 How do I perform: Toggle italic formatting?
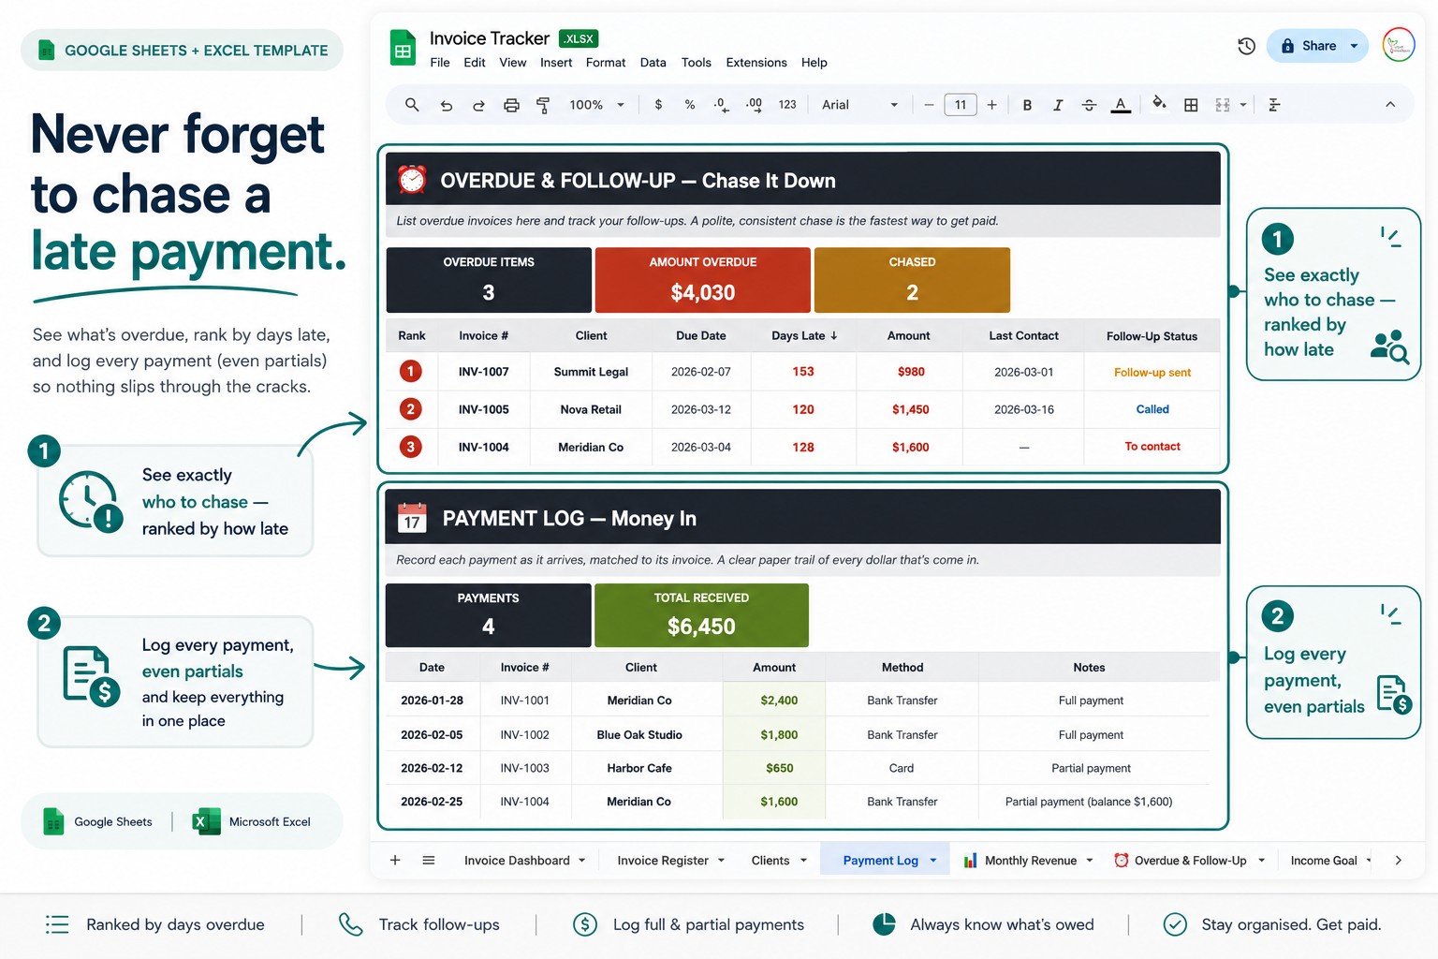1058,105
